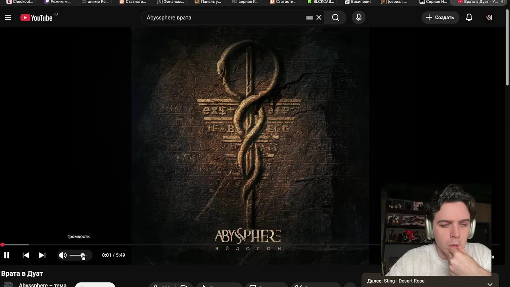Switch to the сериал К... tab
510x287 pixels.
pyautogui.click(x=245, y=2)
